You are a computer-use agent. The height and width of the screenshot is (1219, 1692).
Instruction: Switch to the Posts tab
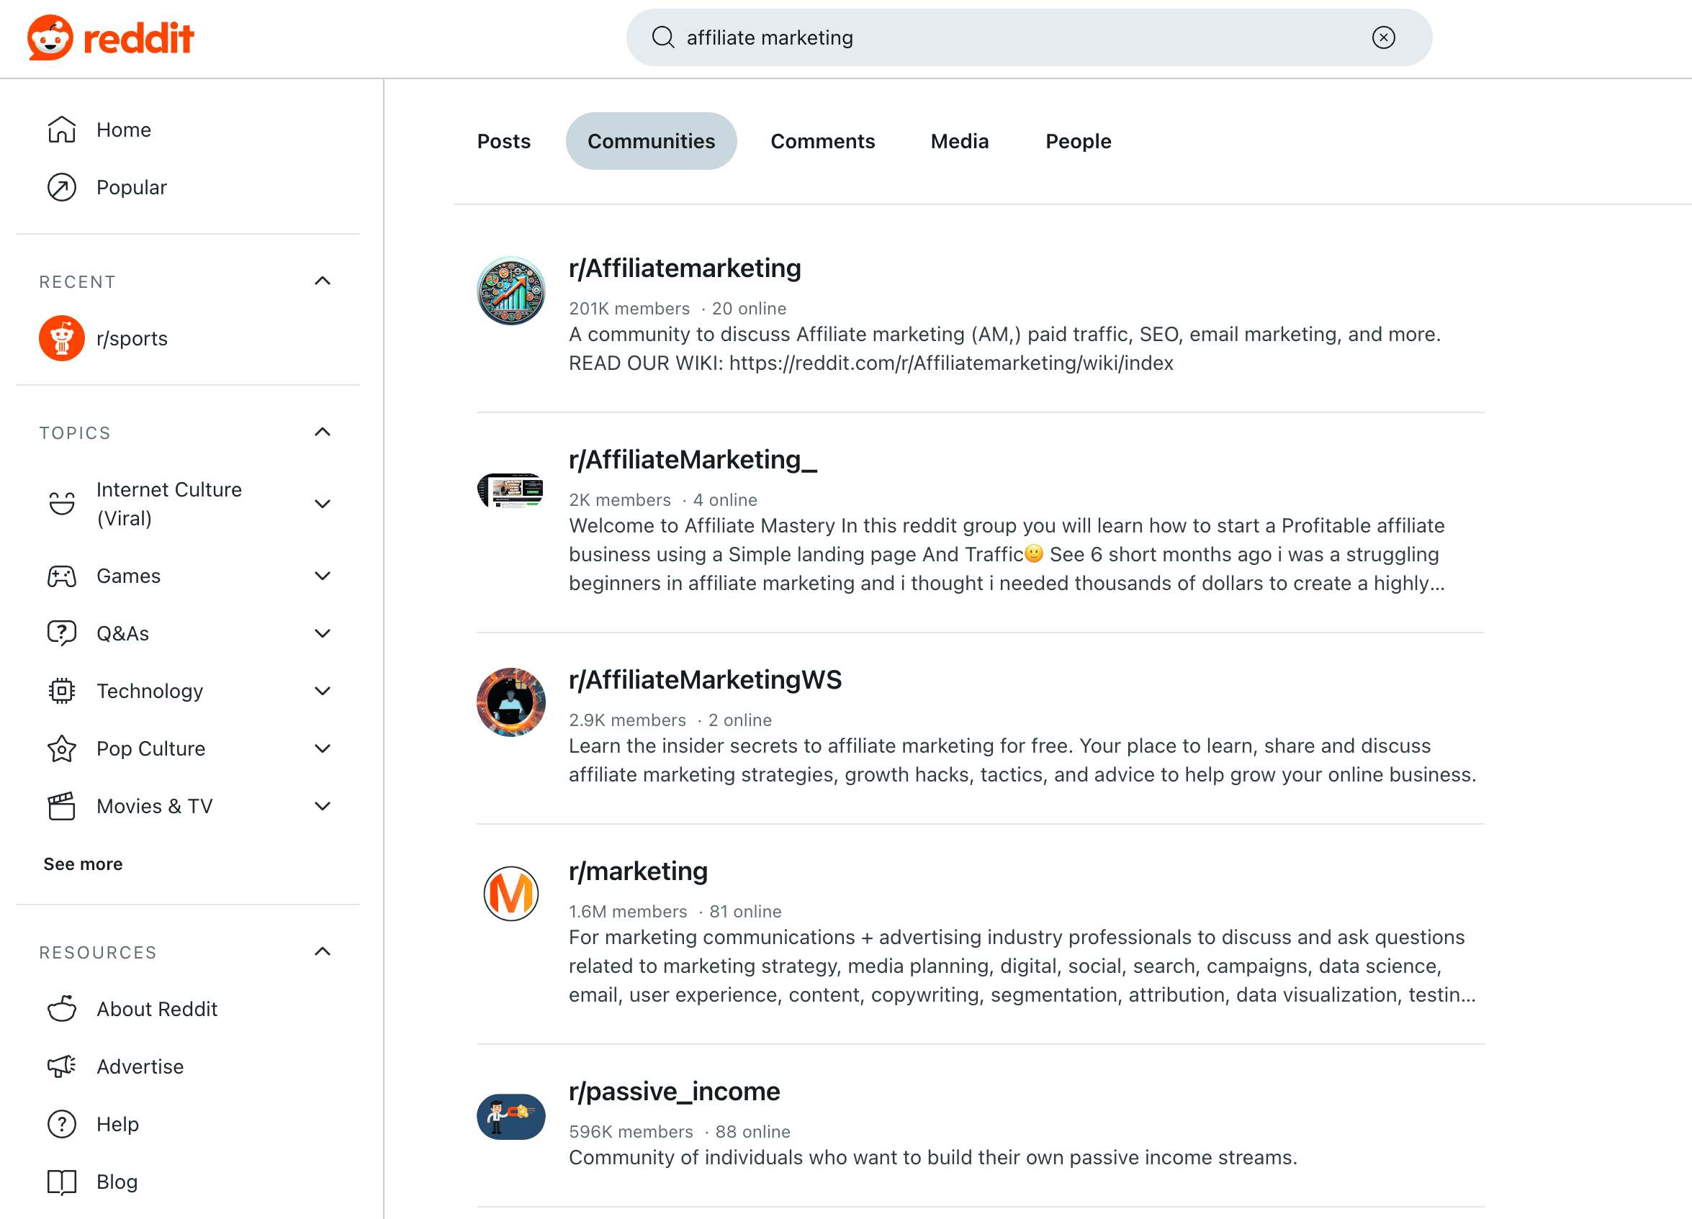point(503,141)
